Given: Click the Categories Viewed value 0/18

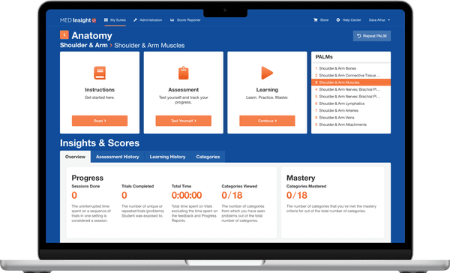Looking at the screenshot, I should [x=232, y=195].
